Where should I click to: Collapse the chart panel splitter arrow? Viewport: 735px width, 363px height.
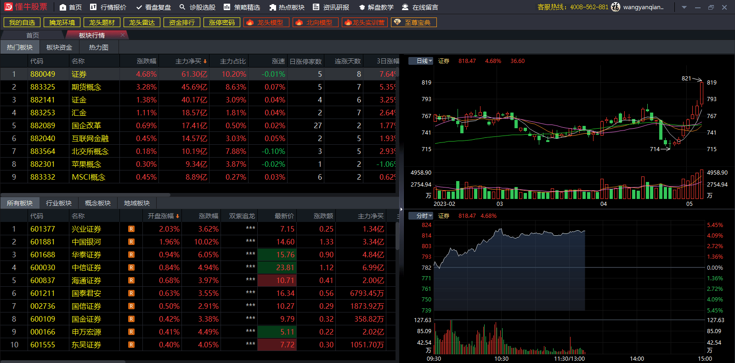point(401,209)
